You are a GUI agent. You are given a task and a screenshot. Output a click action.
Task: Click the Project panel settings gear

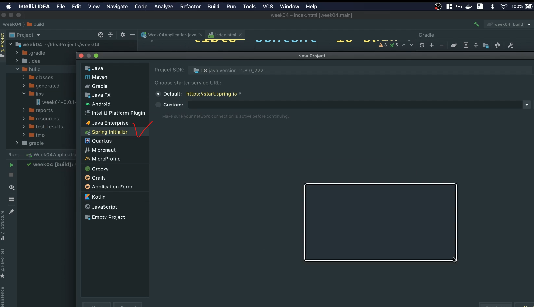(x=122, y=35)
